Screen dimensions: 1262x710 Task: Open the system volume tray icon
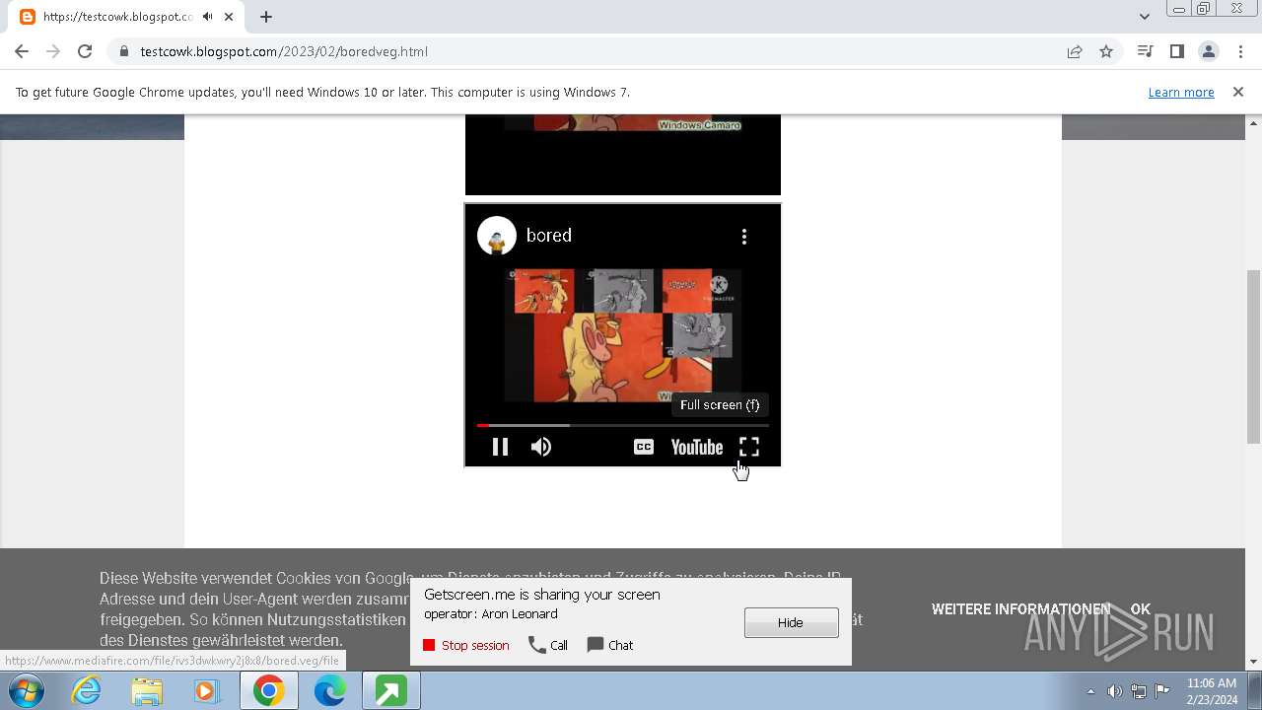[x=1114, y=691]
